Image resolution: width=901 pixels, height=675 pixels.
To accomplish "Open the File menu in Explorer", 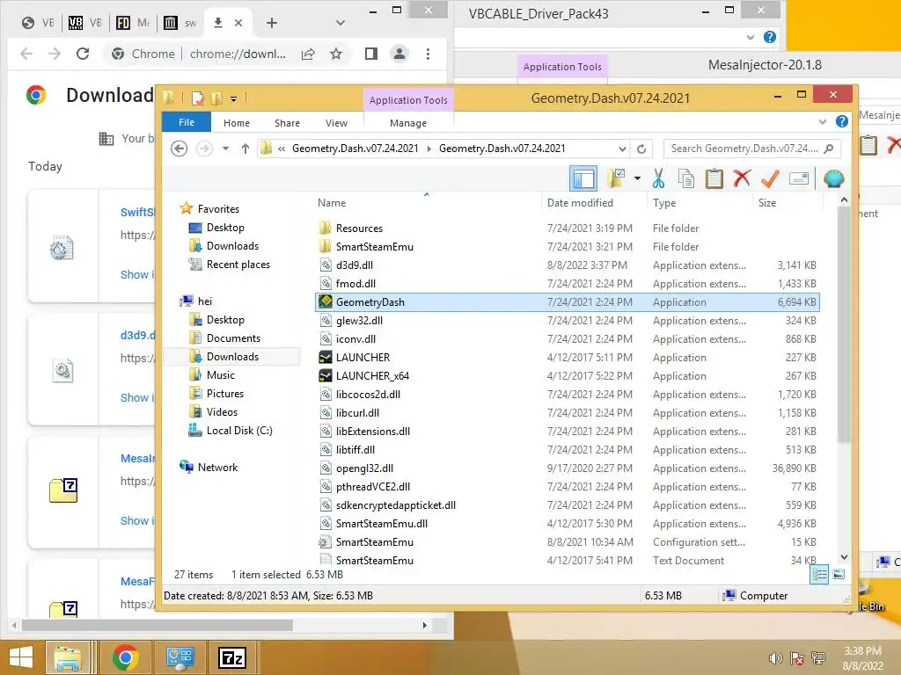I will point(187,122).
